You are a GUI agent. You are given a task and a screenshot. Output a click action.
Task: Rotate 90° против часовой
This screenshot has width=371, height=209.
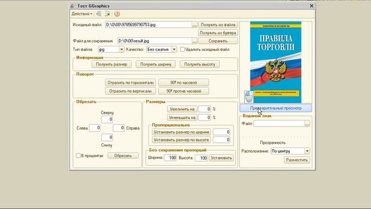click(x=184, y=91)
